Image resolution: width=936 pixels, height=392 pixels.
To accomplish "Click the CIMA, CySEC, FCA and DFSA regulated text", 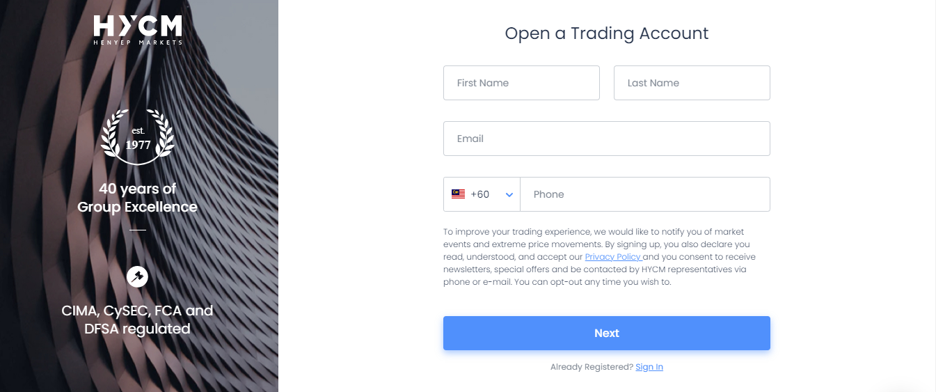I will tap(138, 320).
